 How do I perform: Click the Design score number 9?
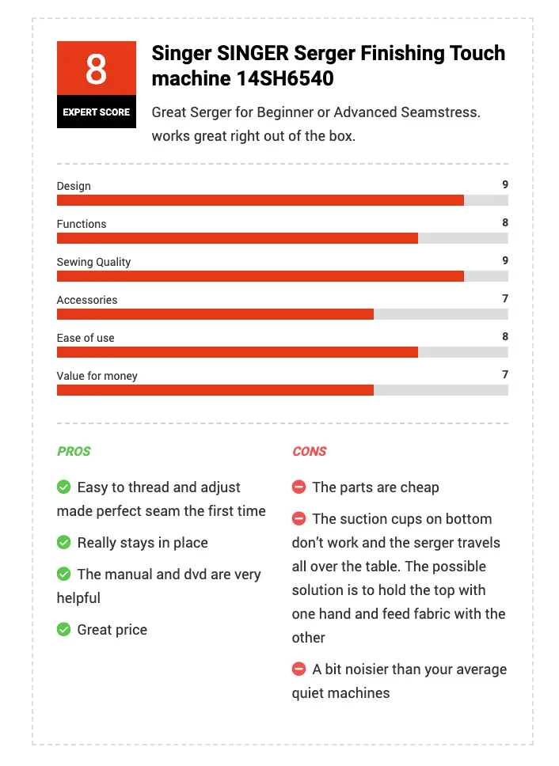point(504,184)
